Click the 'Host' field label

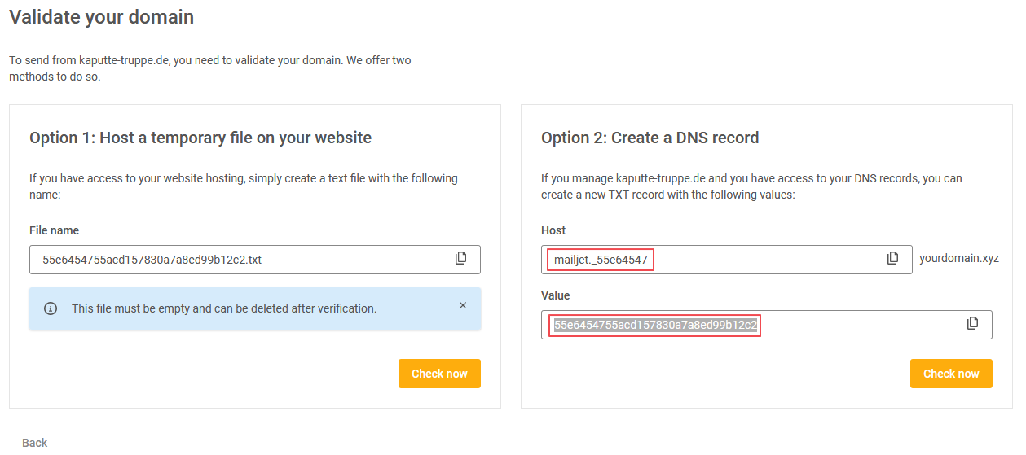click(x=553, y=230)
